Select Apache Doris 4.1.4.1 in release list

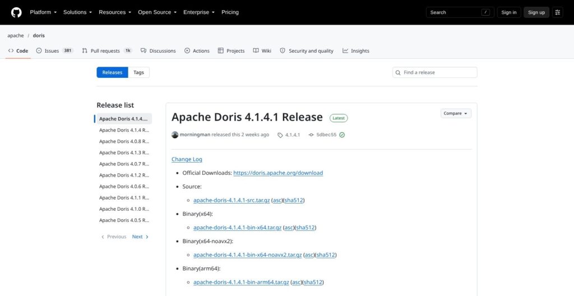coord(124,119)
